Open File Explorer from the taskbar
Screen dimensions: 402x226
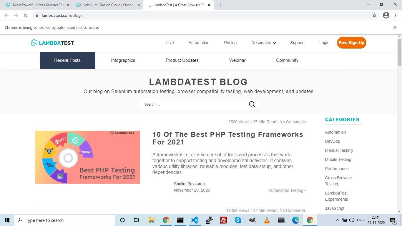click(151, 220)
